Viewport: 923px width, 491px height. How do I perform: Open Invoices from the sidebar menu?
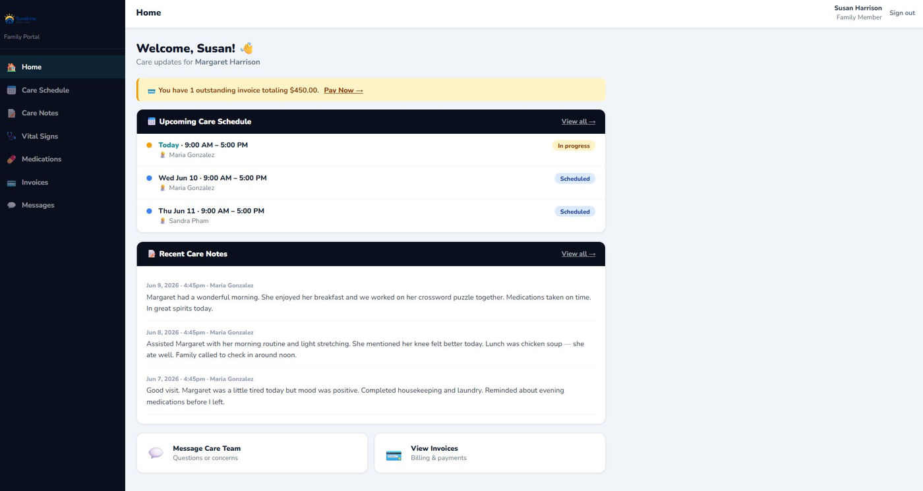[63, 183]
